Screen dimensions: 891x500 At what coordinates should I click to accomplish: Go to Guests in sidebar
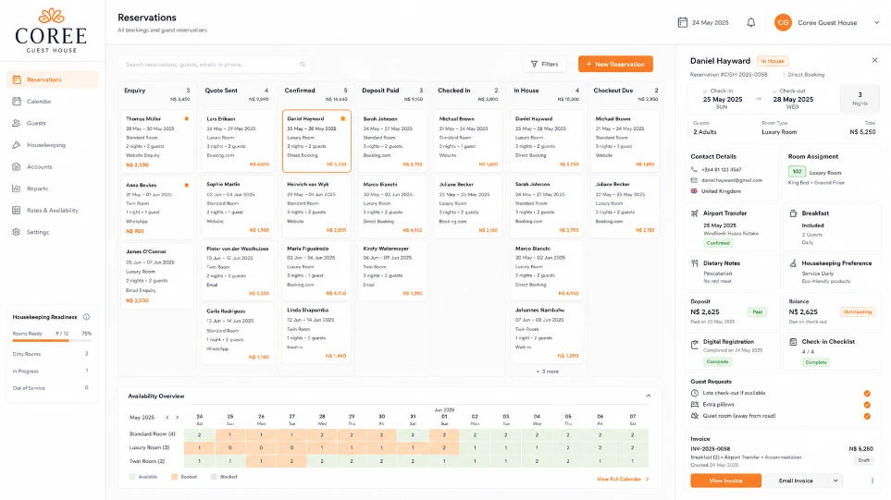pyautogui.click(x=53, y=123)
